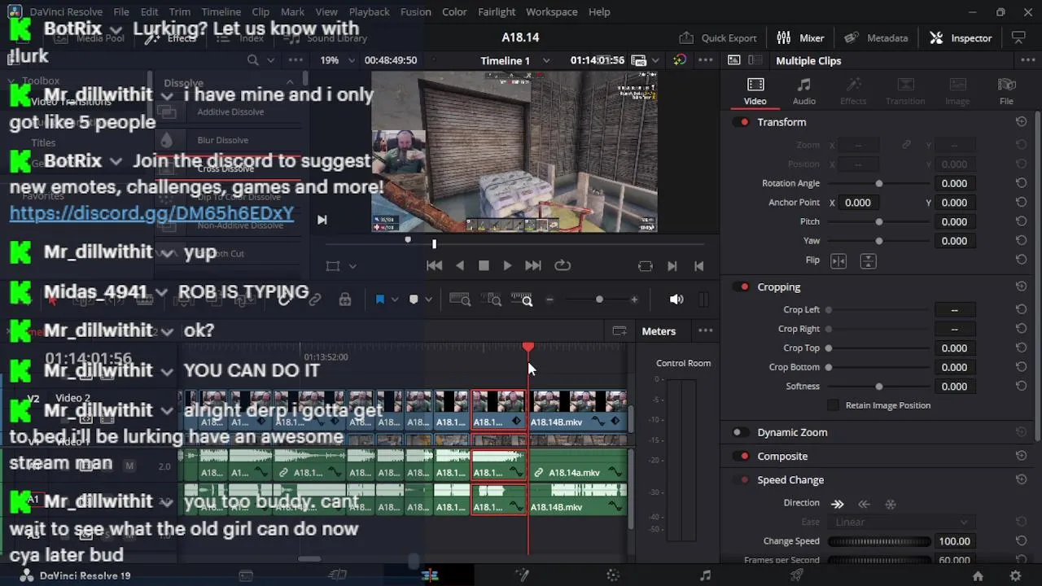
Task: Select full extent zoom icon
Action: [x=460, y=300]
